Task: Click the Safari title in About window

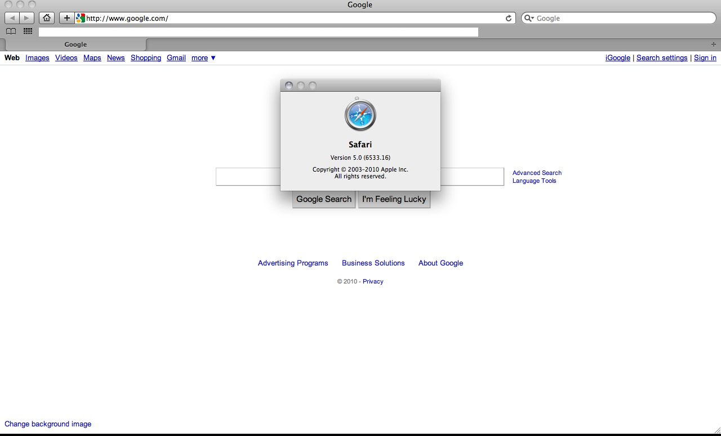Action: pos(360,145)
